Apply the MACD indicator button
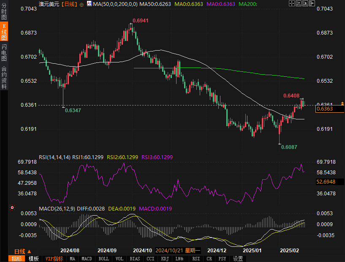The width and height of the screenshot is (345, 262). tap(87, 259)
